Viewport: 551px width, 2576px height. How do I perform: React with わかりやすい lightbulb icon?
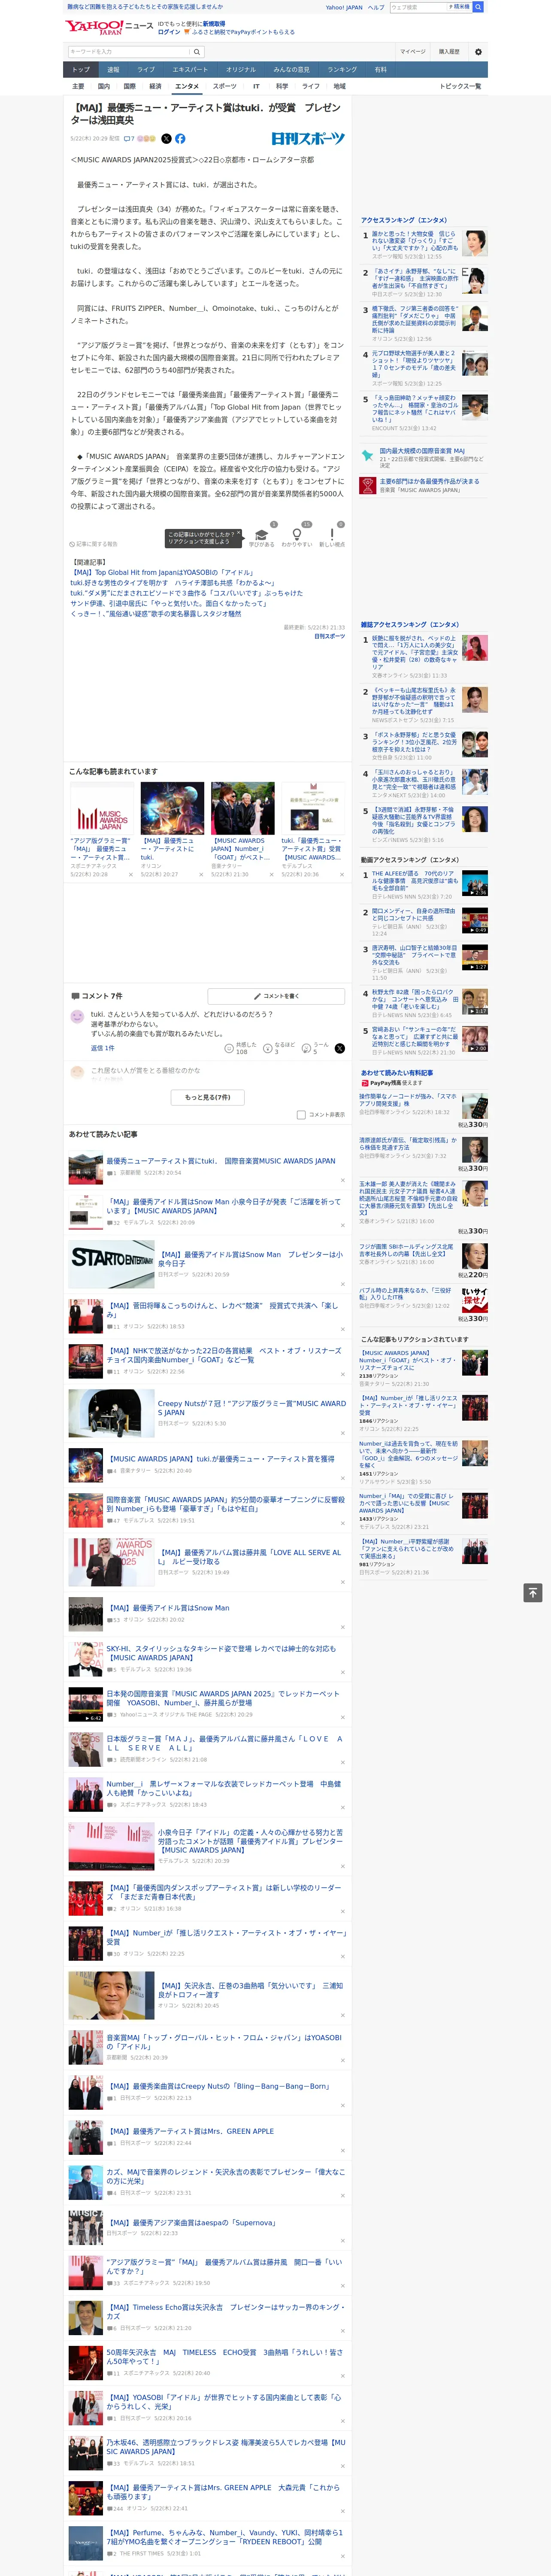[297, 535]
